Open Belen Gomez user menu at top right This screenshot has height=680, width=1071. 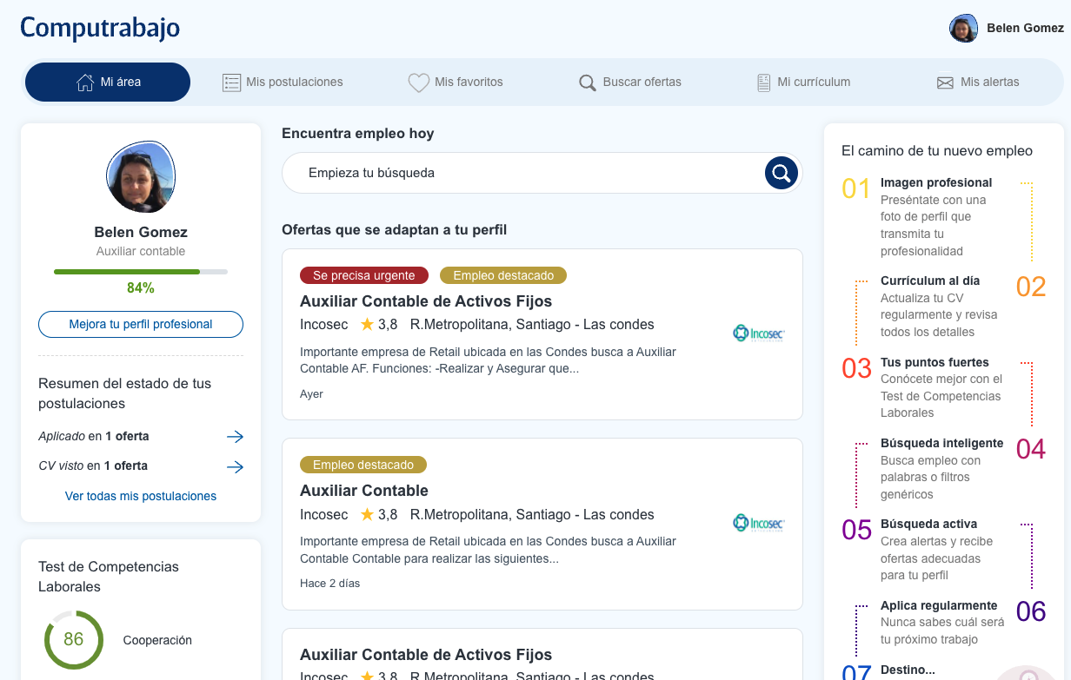click(x=1006, y=28)
